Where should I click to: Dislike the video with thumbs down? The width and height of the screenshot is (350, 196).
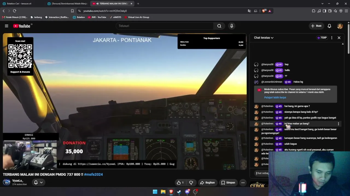tap(191, 183)
